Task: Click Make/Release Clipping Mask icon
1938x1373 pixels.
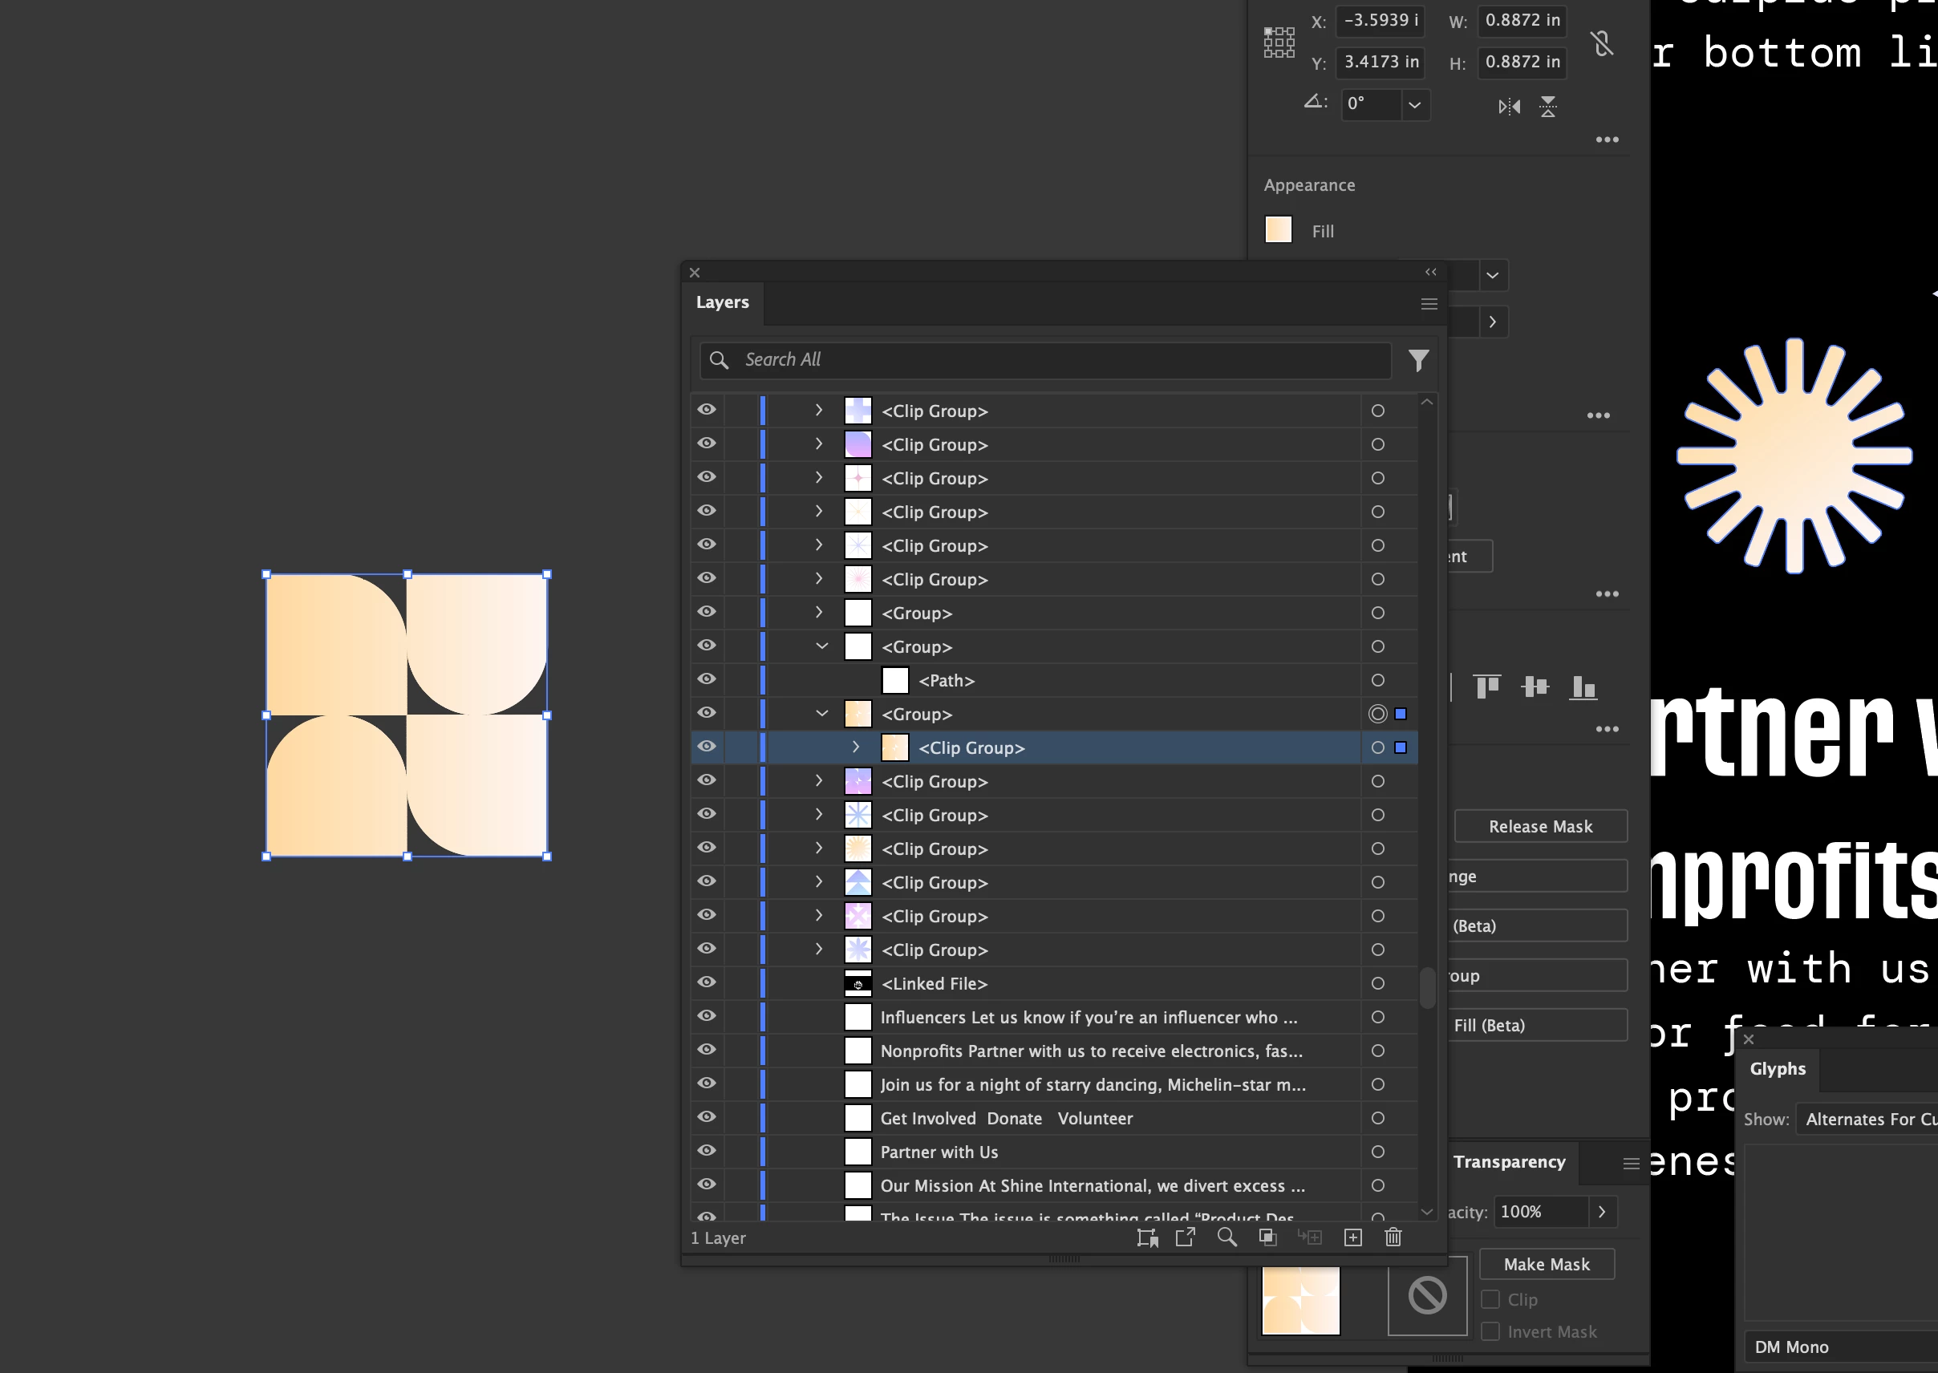Action: click(x=1267, y=1237)
